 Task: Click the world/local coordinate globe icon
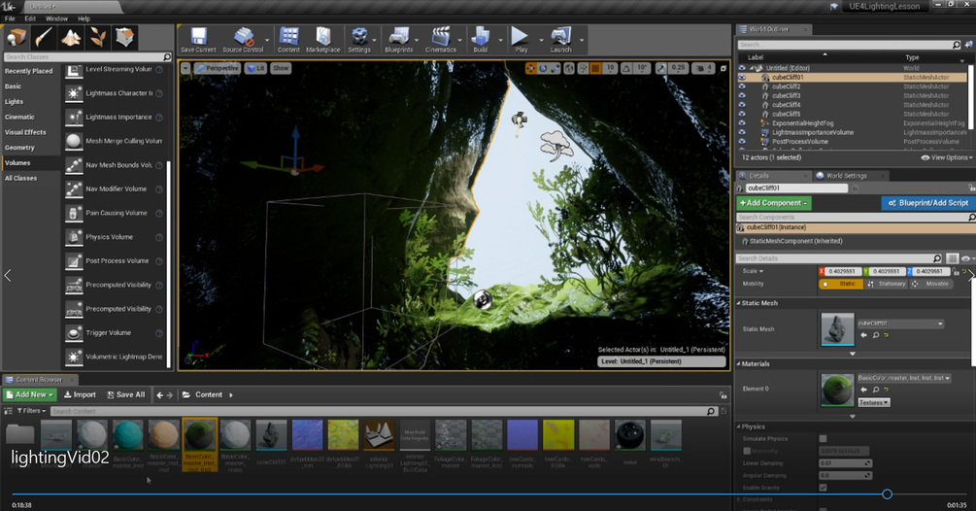tap(569, 68)
